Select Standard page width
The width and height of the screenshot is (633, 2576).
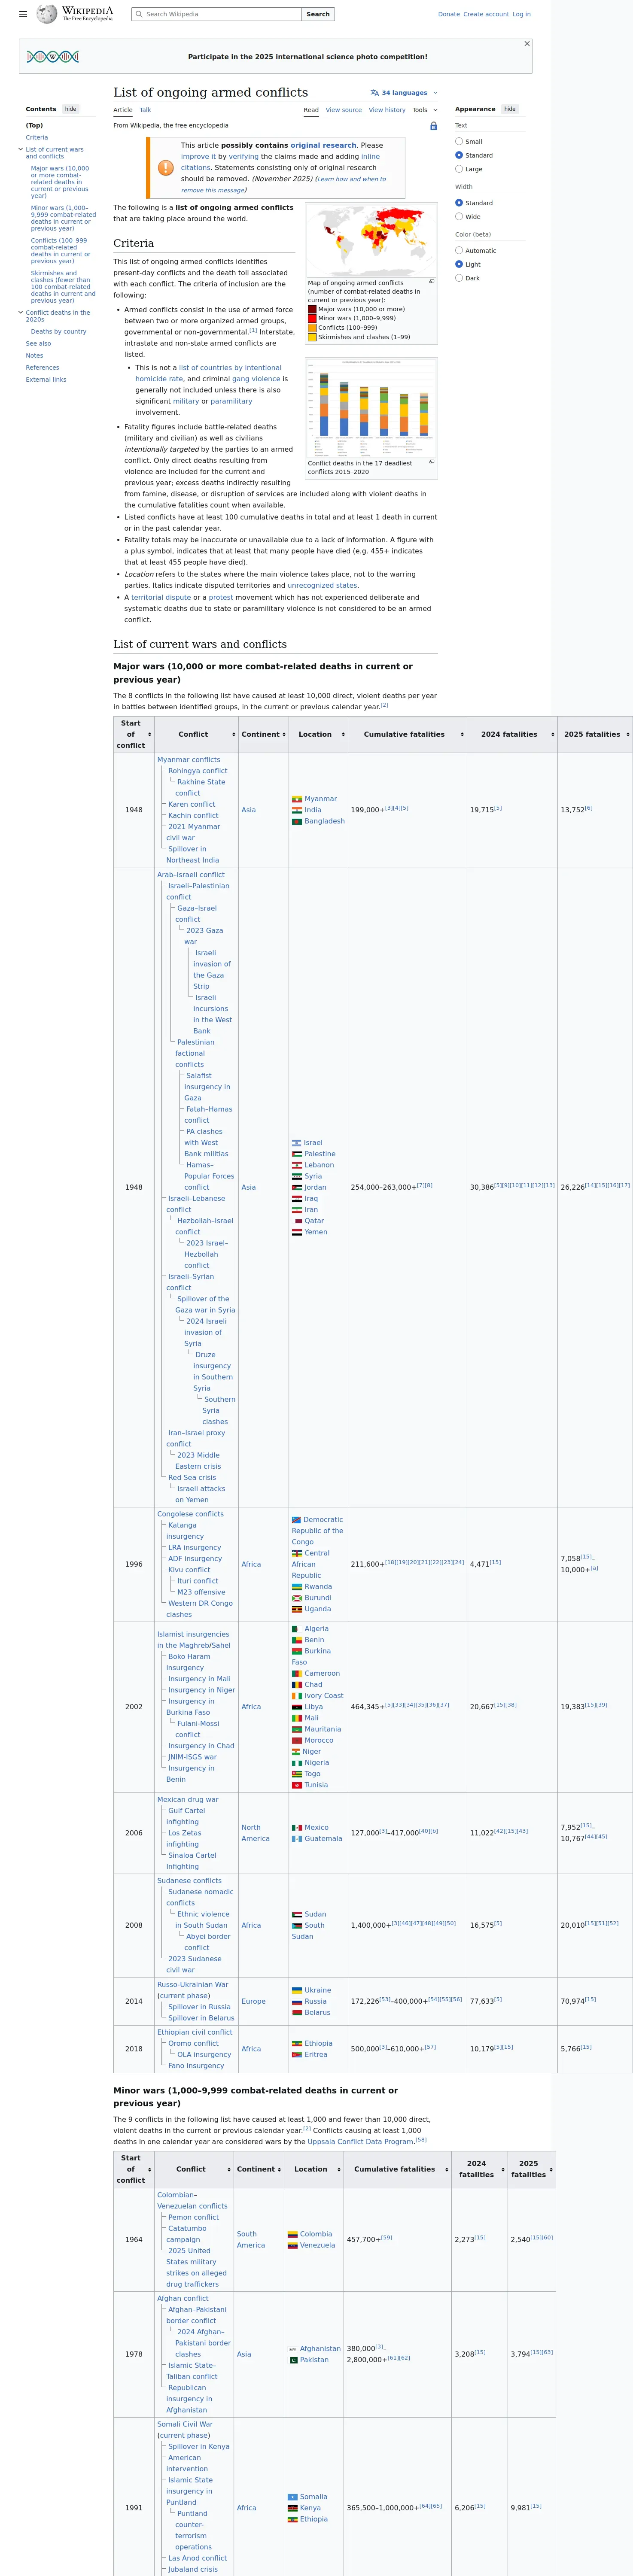click(x=459, y=203)
